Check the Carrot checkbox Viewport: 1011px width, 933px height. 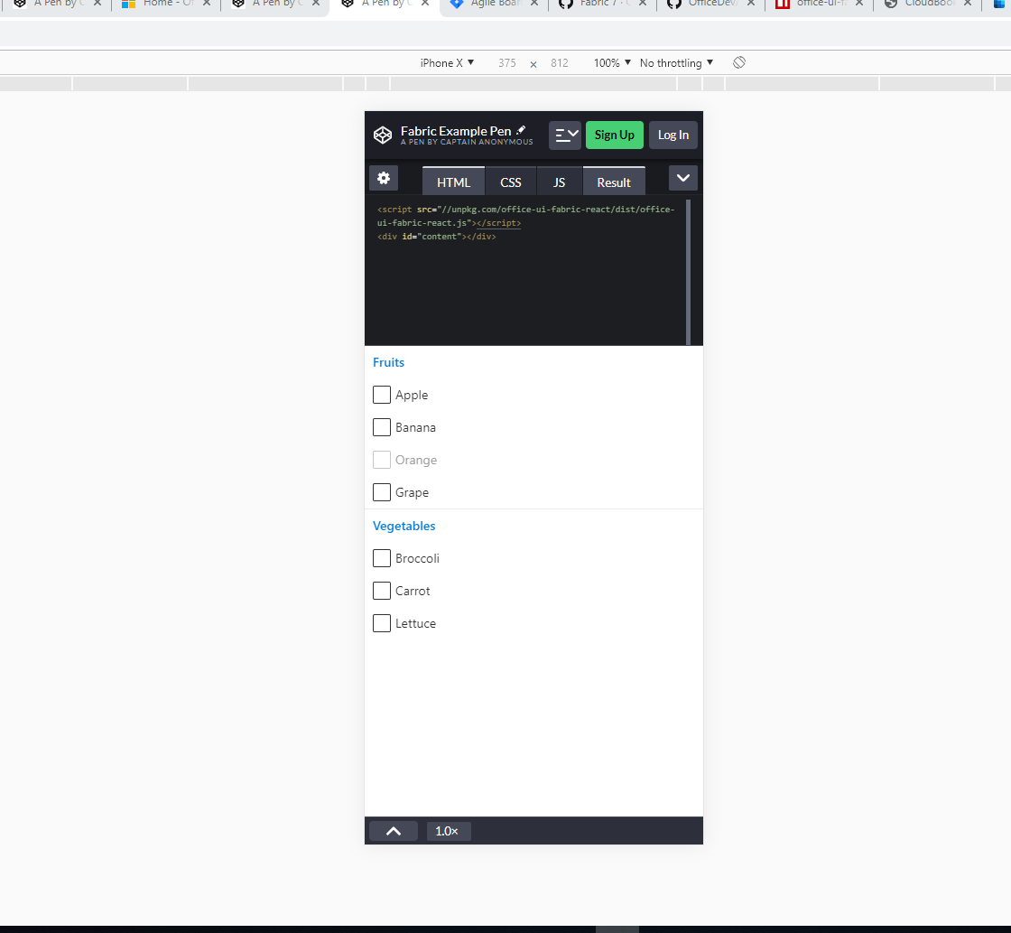(382, 591)
